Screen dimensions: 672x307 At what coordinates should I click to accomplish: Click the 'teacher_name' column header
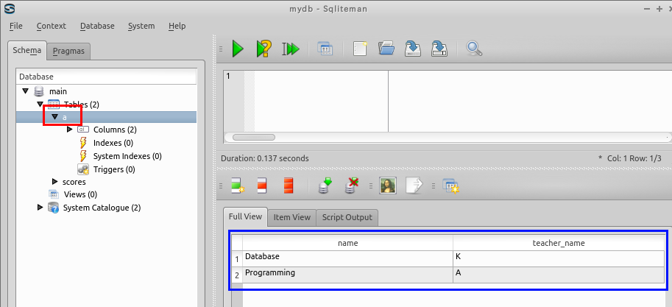[559, 243]
